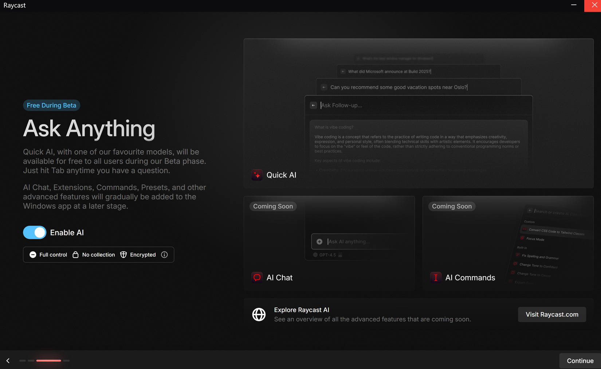The image size is (601, 369).
Task: Click the Encrypted shield icon
Action: (123, 255)
